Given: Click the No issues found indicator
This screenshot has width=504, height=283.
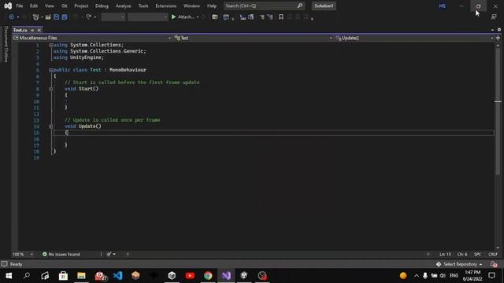Looking at the screenshot, I should [x=61, y=254].
